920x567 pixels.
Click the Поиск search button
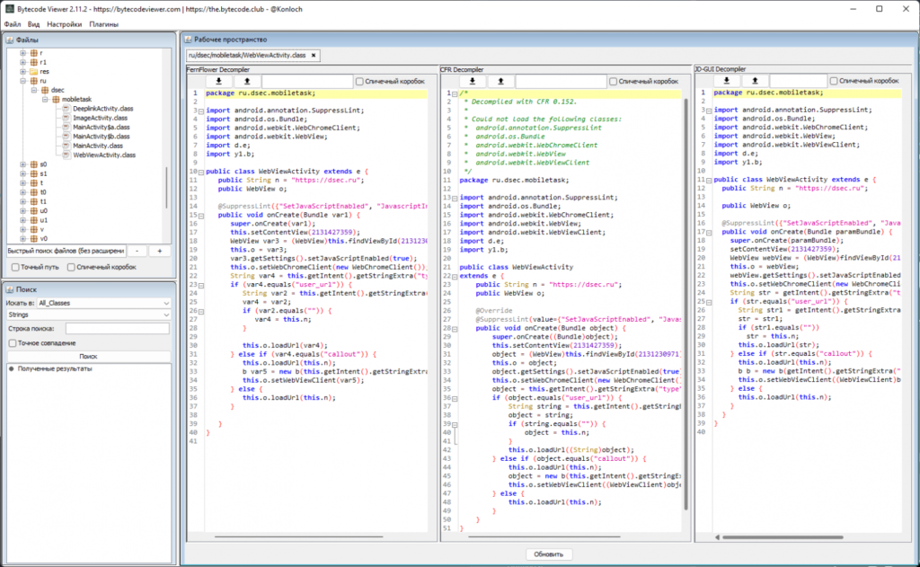click(89, 356)
